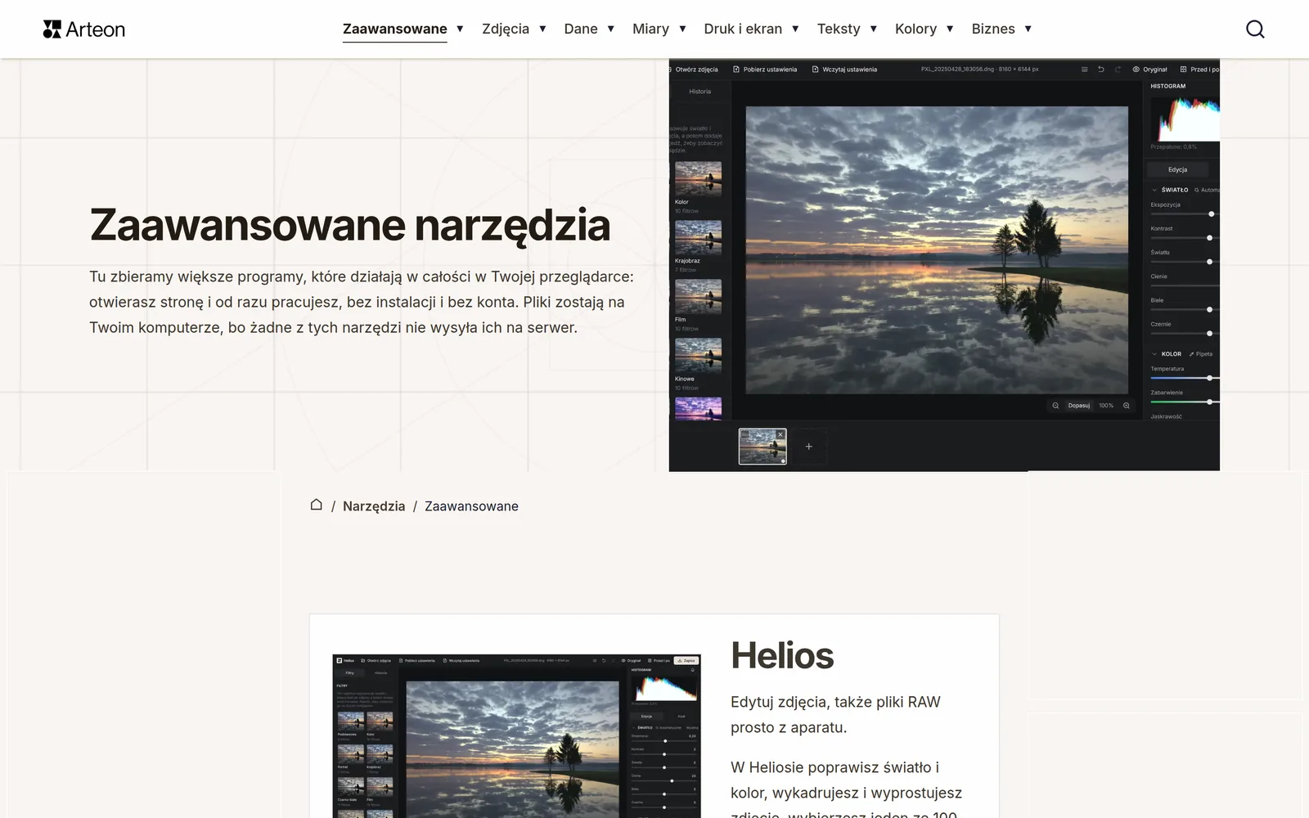Expand the arrow next to Druk i ekran
1309x818 pixels.
pos(795,29)
